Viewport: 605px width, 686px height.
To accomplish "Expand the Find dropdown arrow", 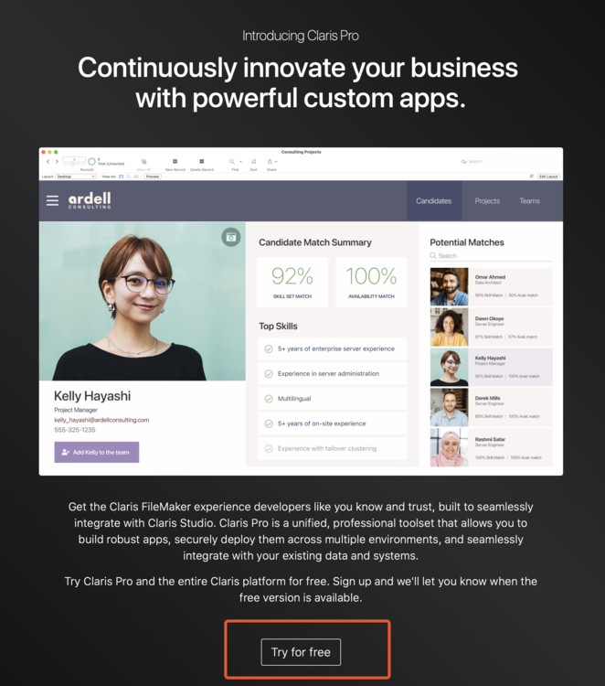I will (x=240, y=161).
